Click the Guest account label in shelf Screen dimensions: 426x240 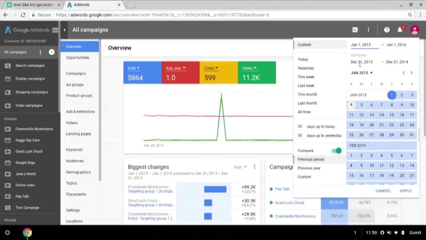(415, 233)
